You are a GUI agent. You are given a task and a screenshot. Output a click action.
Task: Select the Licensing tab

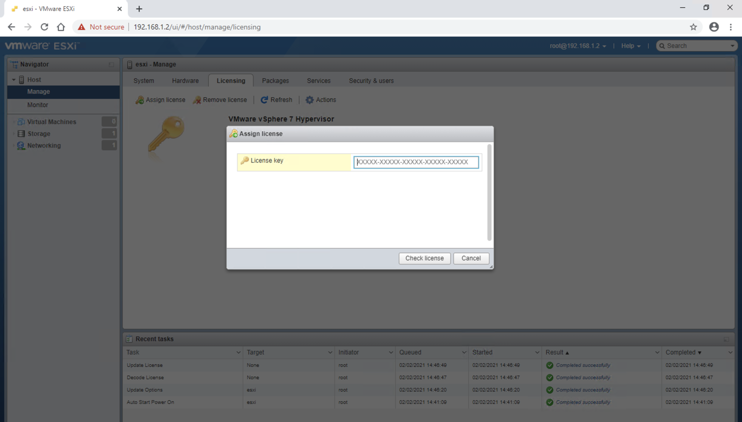(x=231, y=81)
